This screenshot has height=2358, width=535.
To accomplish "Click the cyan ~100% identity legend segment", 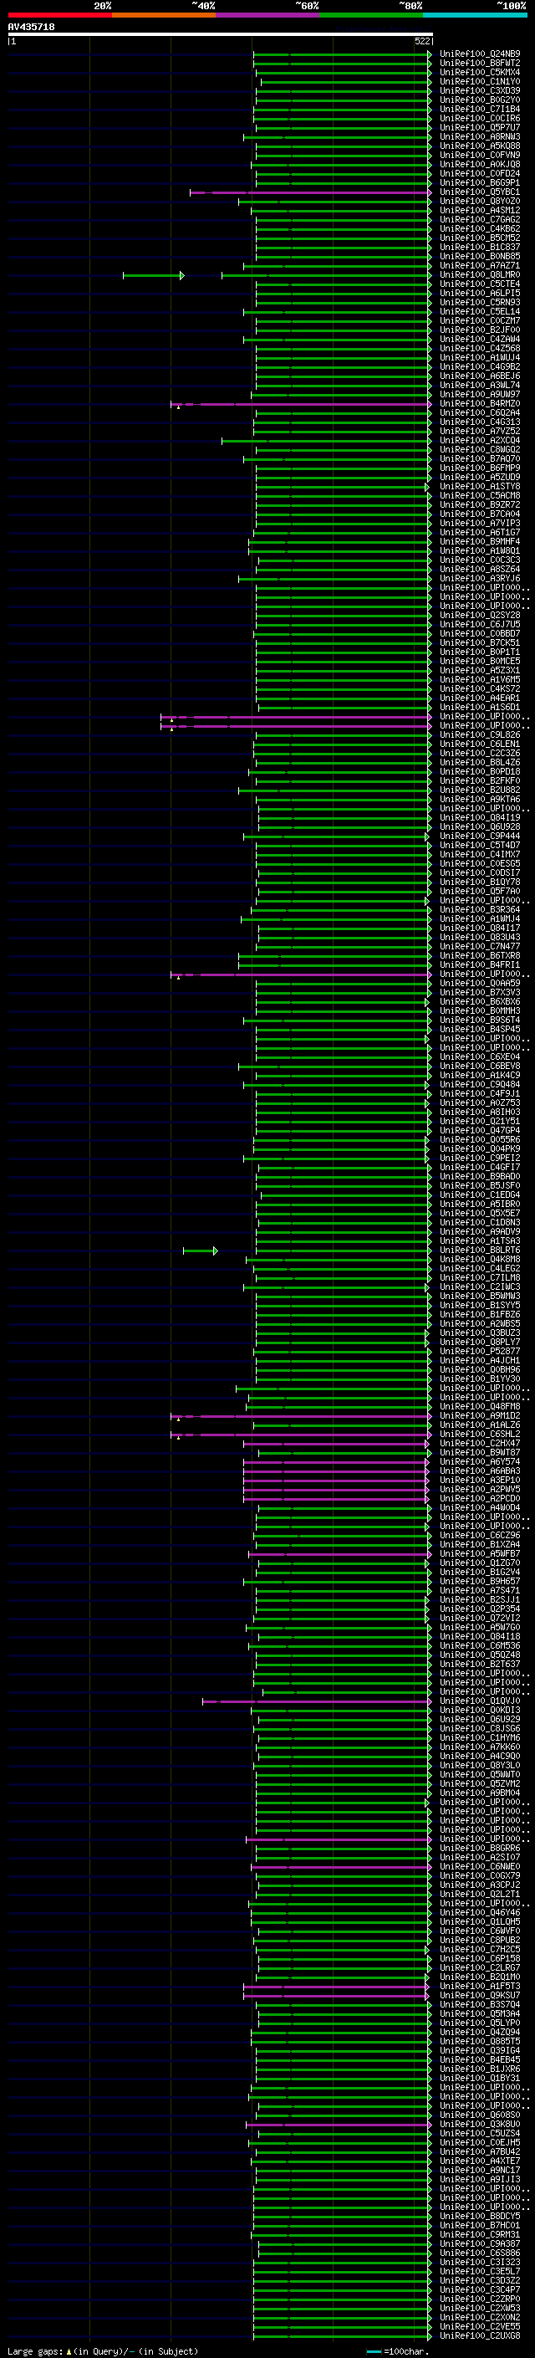I will pyautogui.click(x=475, y=15).
